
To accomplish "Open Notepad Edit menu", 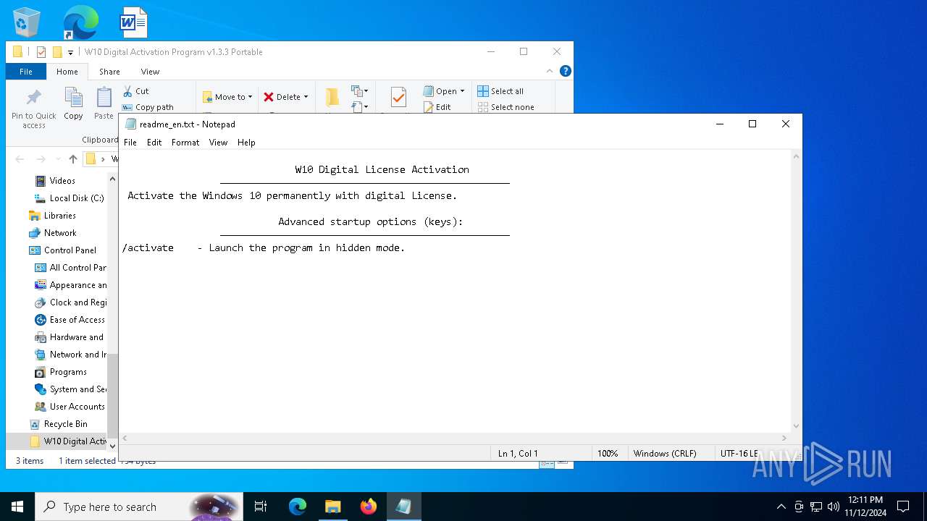I will [x=154, y=143].
